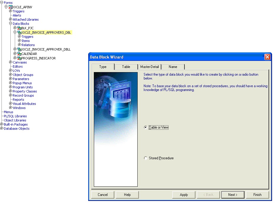Expand the Database Objects node
This screenshot has width=275, height=203.
tap(1, 128)
